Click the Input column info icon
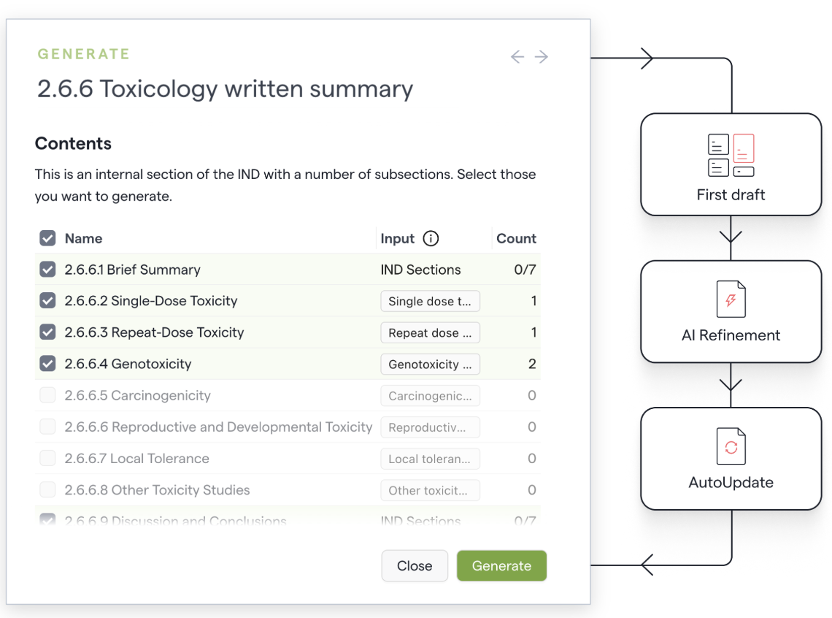This screenshot has width=832, height=618. [431, 239]
